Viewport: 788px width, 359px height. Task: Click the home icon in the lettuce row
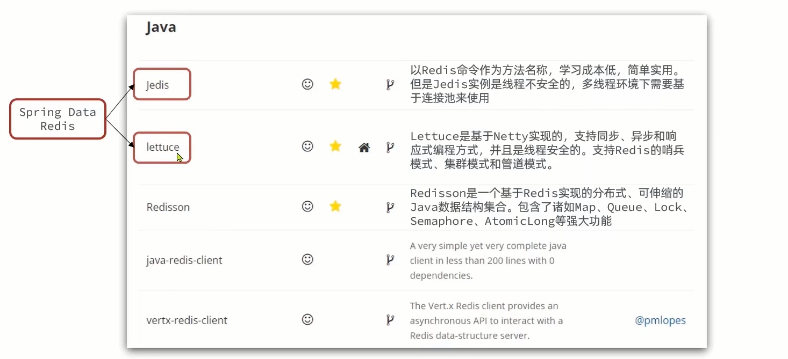pyautogui.click(x=364, y=146)
